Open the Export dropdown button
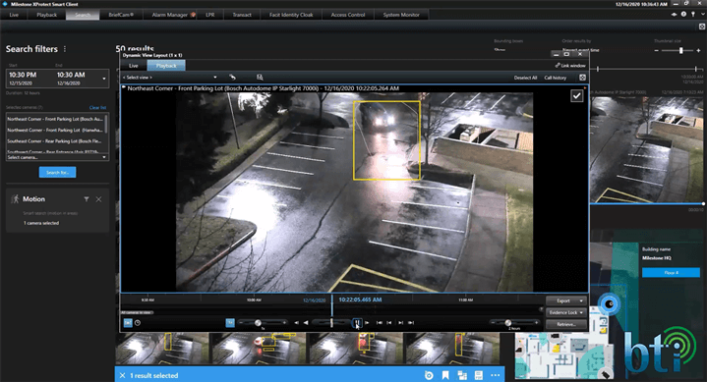This screenshot has width=707, height=382. 565,300
